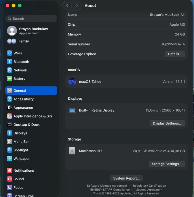The image size is (194, 197).
Task: Go back with the left chevron
Action: [x=67, y=6]
